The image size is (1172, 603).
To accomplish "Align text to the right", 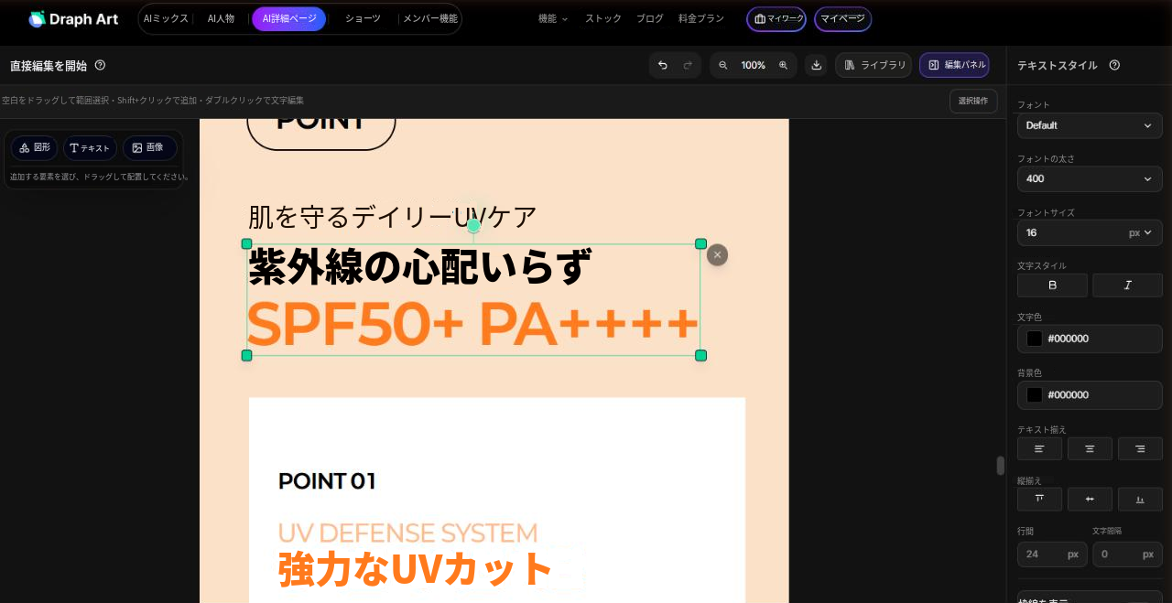I will pos(1140,448).
